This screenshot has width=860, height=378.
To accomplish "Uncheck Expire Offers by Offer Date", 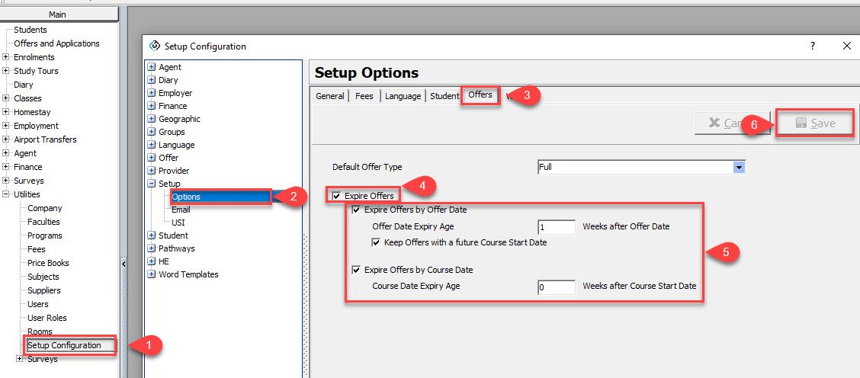I will tap(356, 210).
